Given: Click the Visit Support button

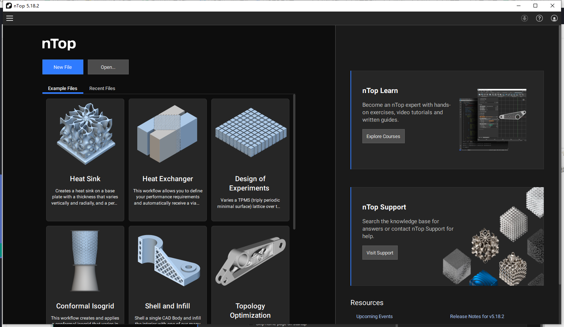Looking at the screenshot, I should click(x=380, y=253).
